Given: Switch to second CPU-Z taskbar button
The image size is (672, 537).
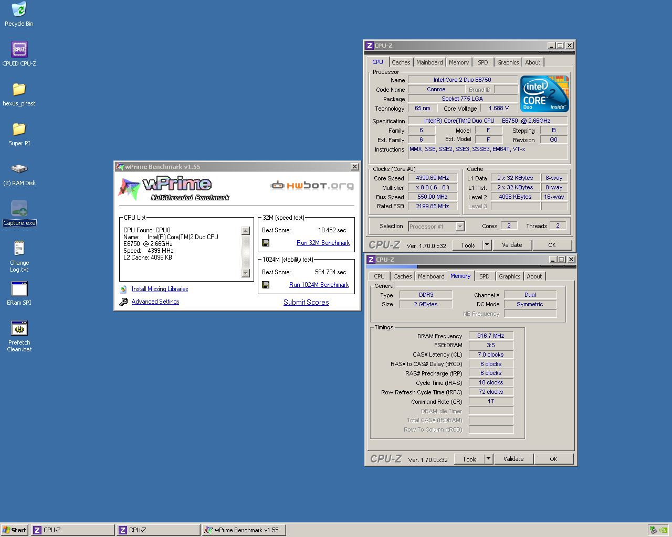Looking at the screenshot, I should (x=158, y=530).
